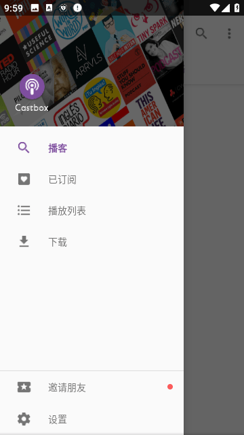The image size is (244, 435).
Task: Tap the red notification dot on 邀请朋友
Action: pos(170,387)
